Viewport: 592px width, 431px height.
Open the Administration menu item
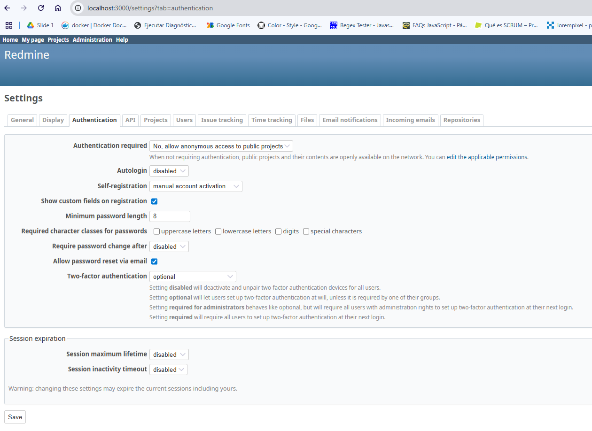click(93, 40)
